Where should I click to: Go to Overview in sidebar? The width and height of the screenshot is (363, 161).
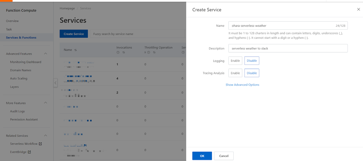12,21
